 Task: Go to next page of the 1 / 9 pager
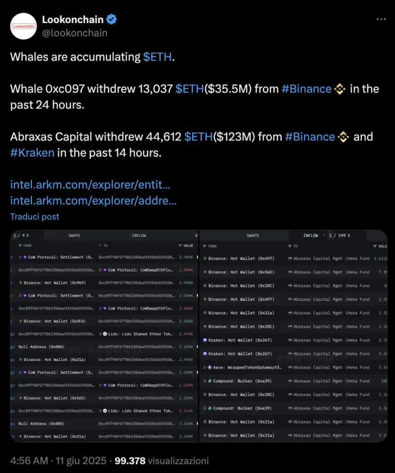(27, 236)
